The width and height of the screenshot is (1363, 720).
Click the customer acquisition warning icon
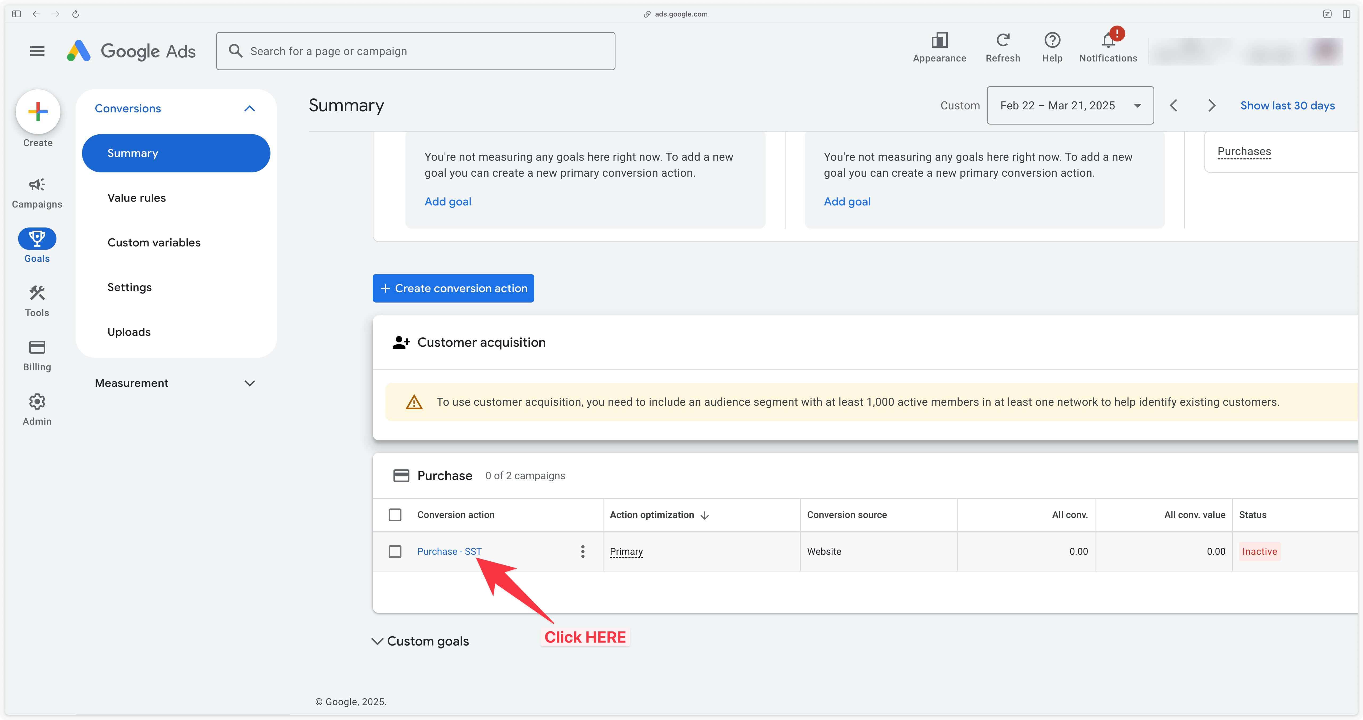[x=414, y=402]
